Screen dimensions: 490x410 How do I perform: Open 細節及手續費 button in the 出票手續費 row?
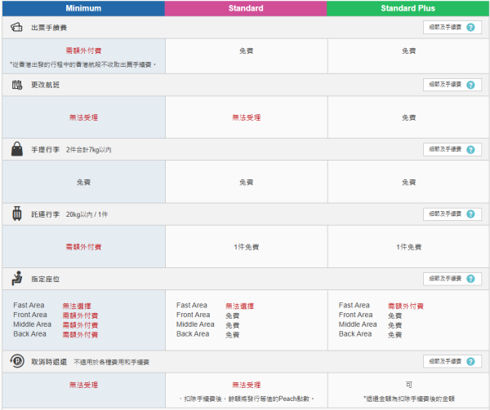point(452,28)
